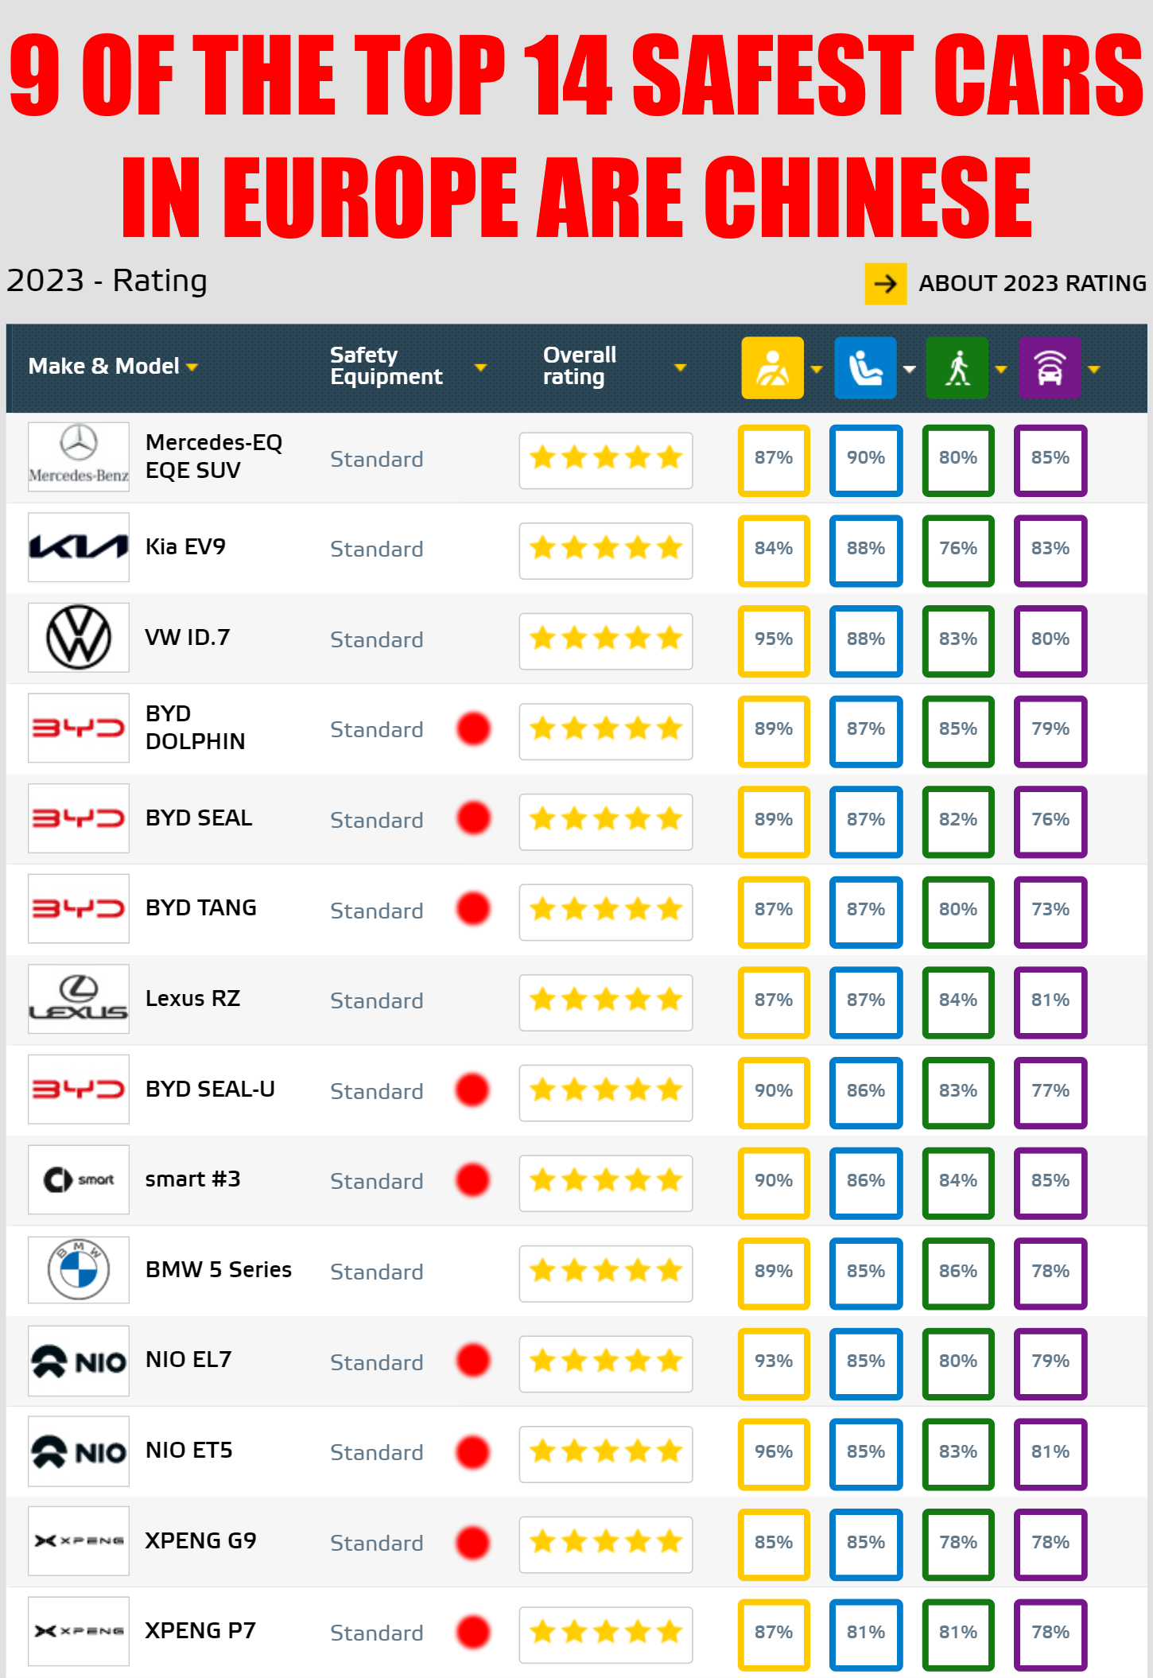This screenshot has height=1678, width=1153.
Task: Click the red dot beside smart #3
Action: (x=473, y=1180)
